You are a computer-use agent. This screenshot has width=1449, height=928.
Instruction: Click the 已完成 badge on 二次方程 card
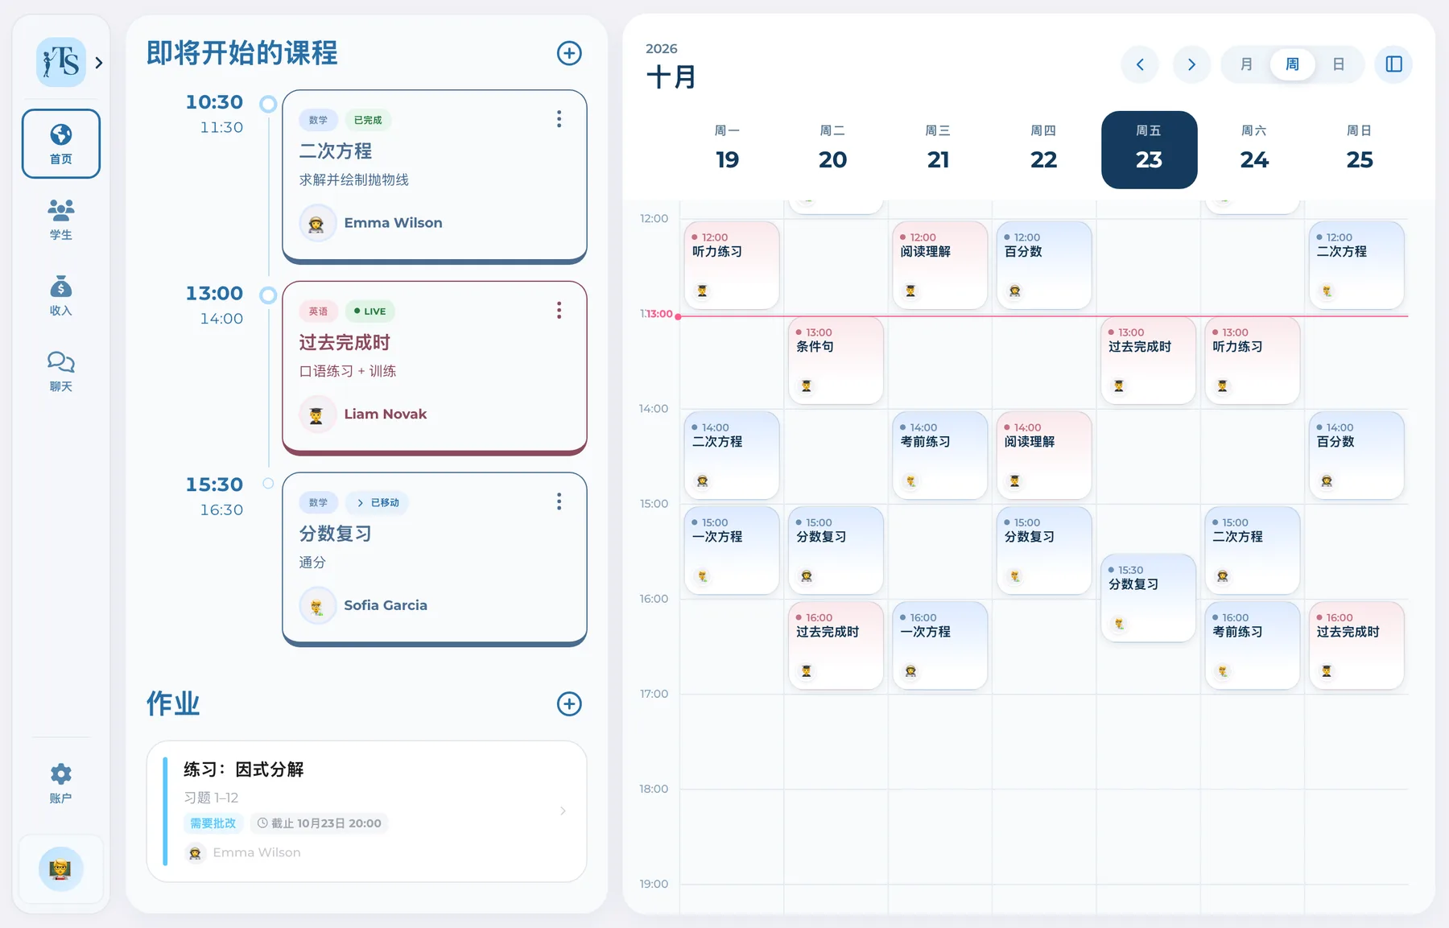click(368, 120)
